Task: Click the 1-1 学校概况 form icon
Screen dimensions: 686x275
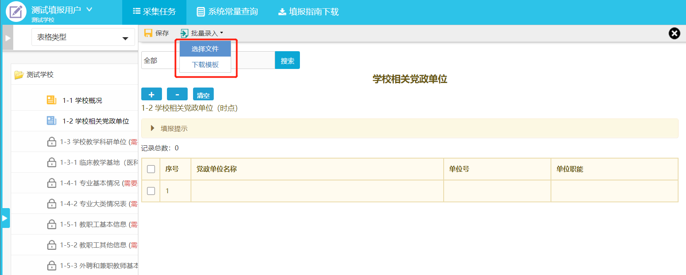Action: [51, 100]
